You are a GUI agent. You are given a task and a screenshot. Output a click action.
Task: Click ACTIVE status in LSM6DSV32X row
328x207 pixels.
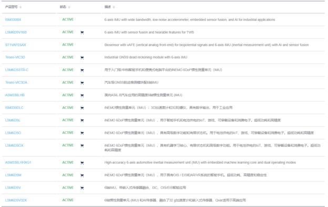point(68,200)
